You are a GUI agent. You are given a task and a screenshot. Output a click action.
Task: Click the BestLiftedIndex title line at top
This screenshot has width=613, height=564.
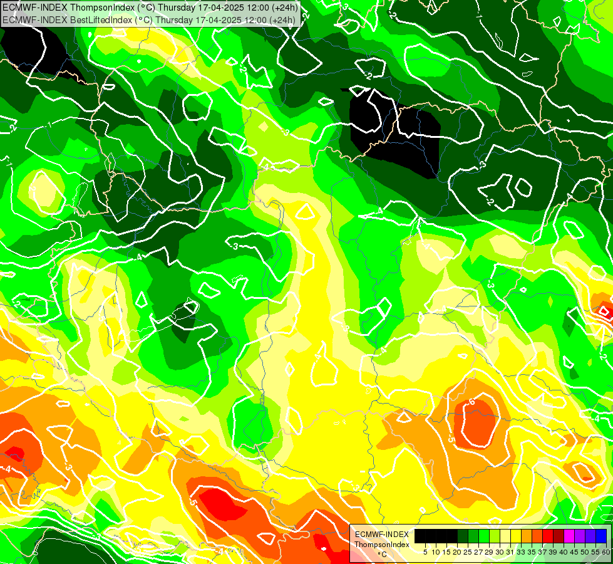point(149,19)
